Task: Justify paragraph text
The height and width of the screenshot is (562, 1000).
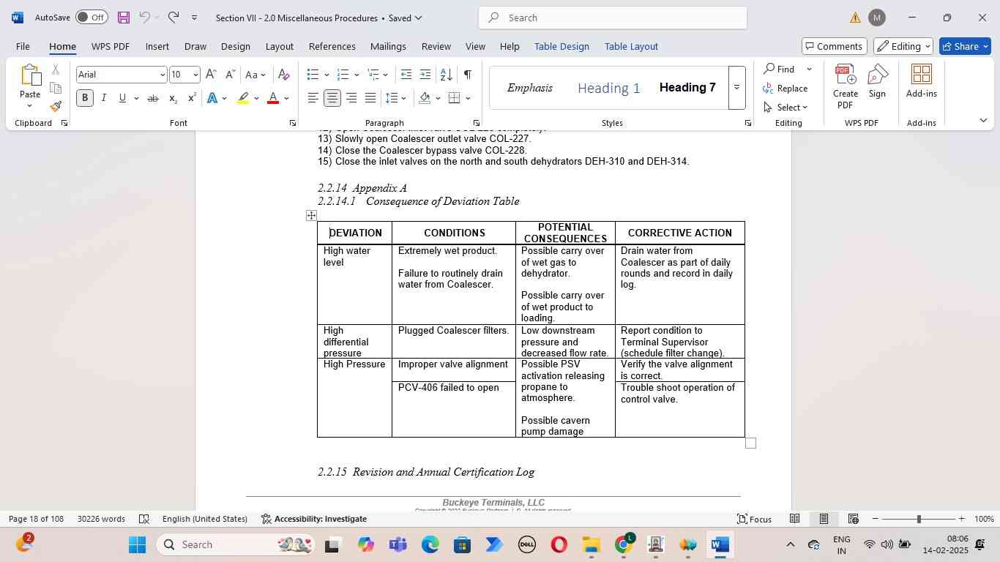Action: (x=370, y=98)
